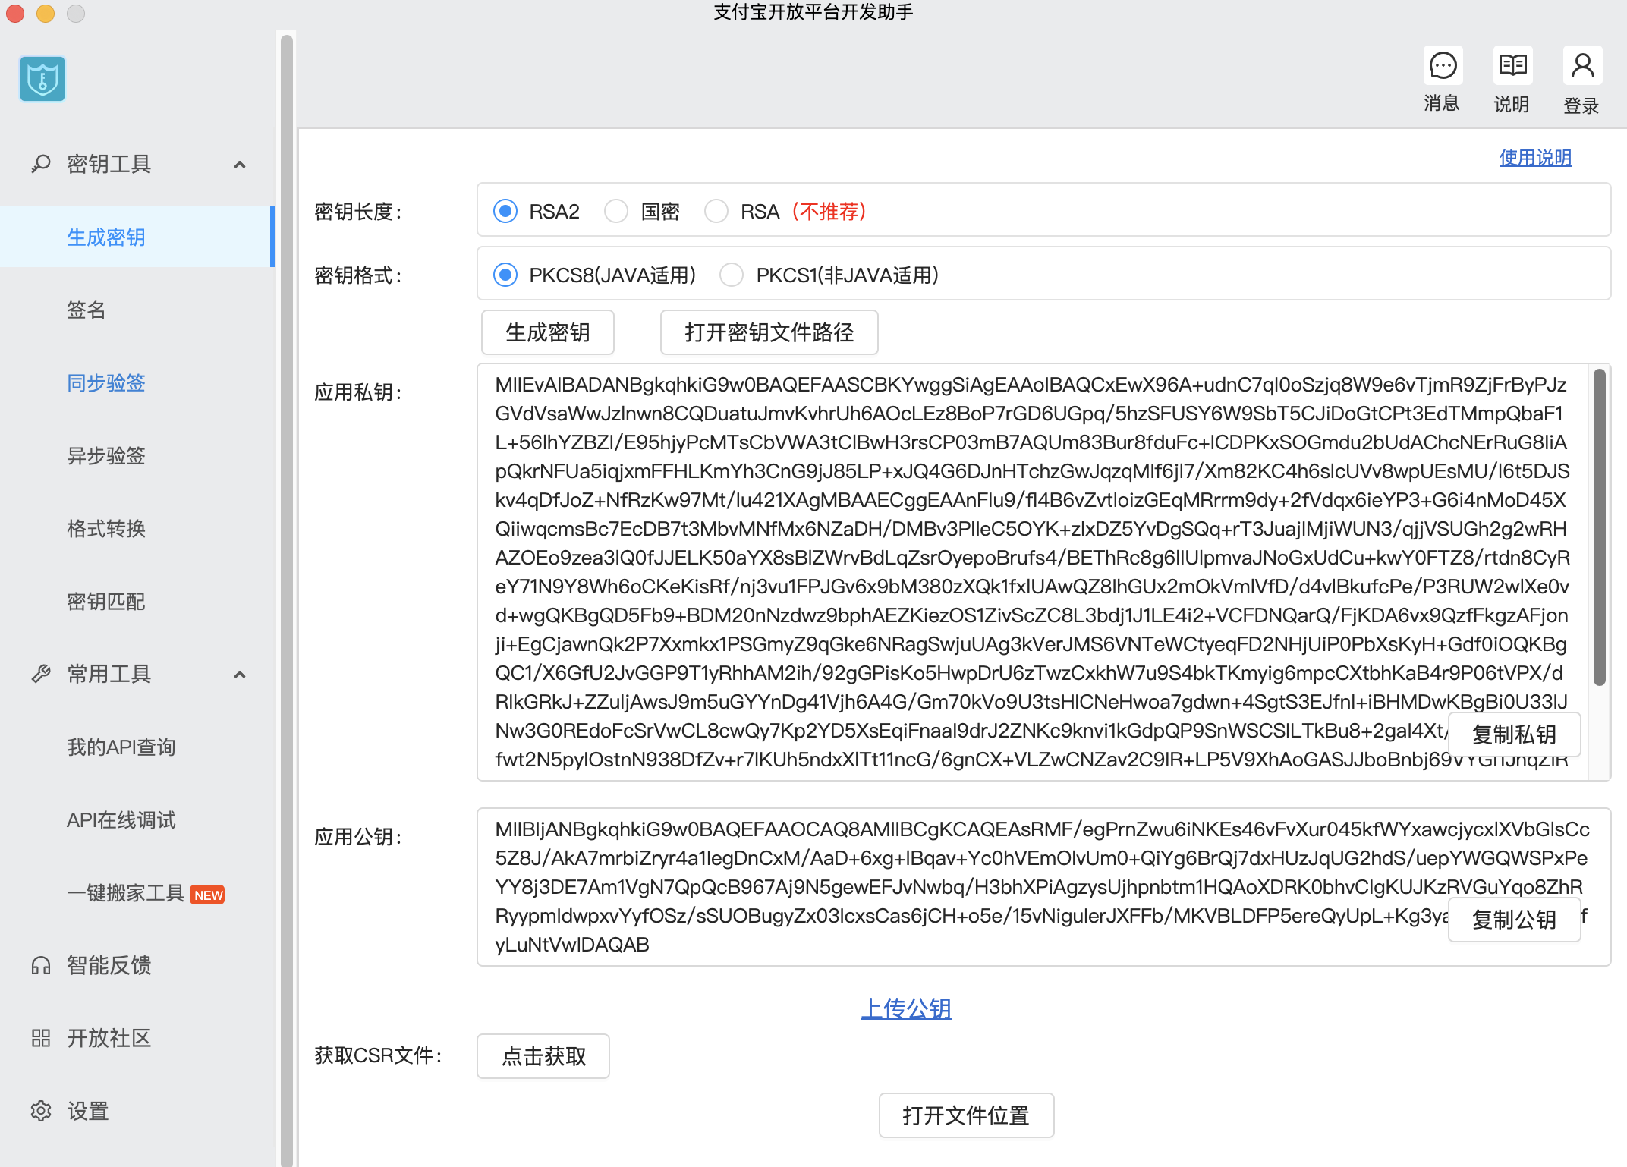
Task: Choose PKCS1(非JAVA适用) key format
Action: pos(732,275)
